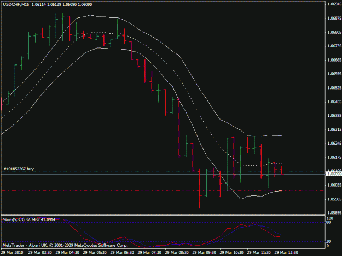Click the 29 Mar 04:30 time label
This screenshot has height=256, width=342.
point(67,253)
